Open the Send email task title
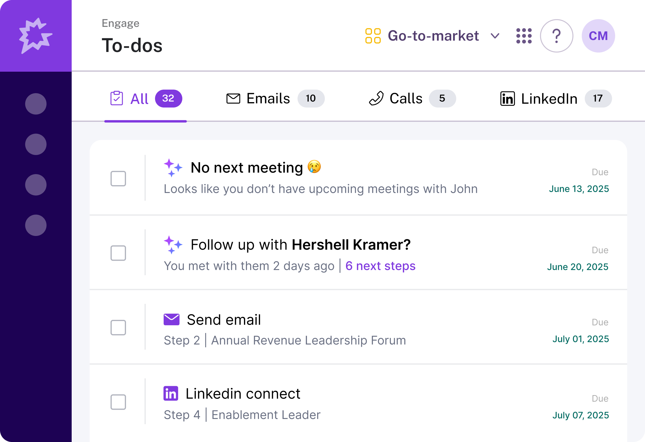 click(224, 320)
